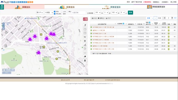Screen dimensions: 178x100
Task: Click the red reset map button
Action: (x=85, y=19)
